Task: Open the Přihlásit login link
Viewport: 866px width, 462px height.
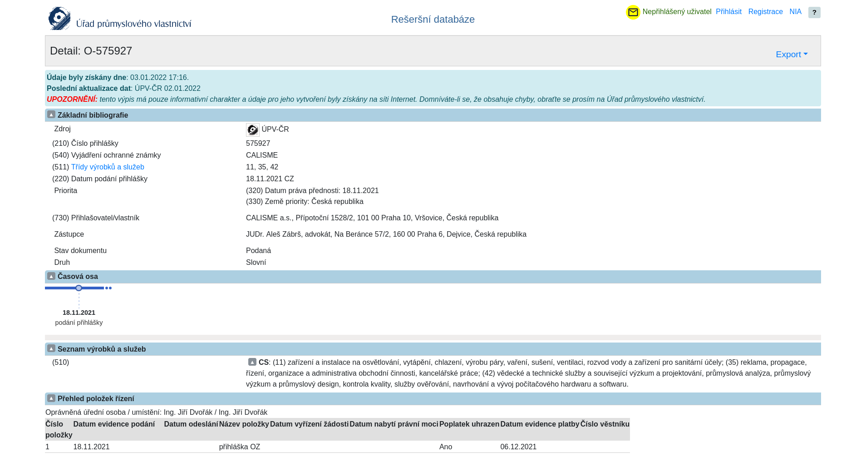Action: pyautogui.click(x=728, y=12)
